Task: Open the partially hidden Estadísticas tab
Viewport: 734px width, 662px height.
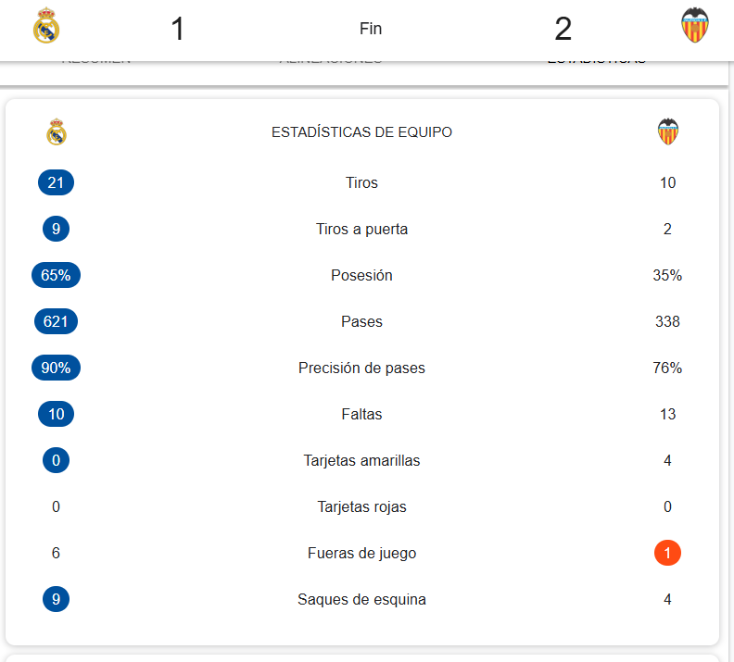Action: pos(596,60)
